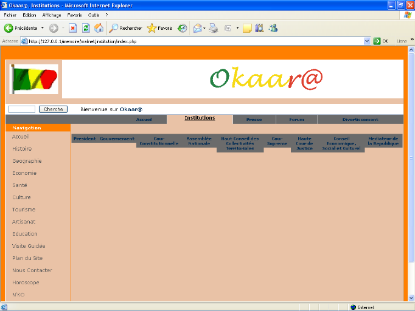This screenshot has width=415, height=311.
Task: Click the Stop loading icon
Action: 72,28
